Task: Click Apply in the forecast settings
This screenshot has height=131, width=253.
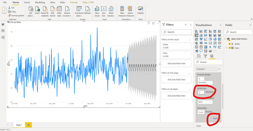Action: (x=215, y=118)
